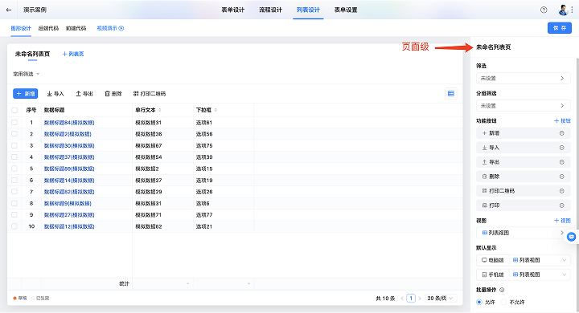This screenshot has height=313, width=579.
Task: Open the 筛选 setting field
Action: (x=524, y=79)
